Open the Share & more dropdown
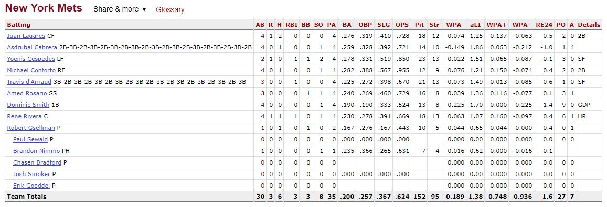 point(120,9)
